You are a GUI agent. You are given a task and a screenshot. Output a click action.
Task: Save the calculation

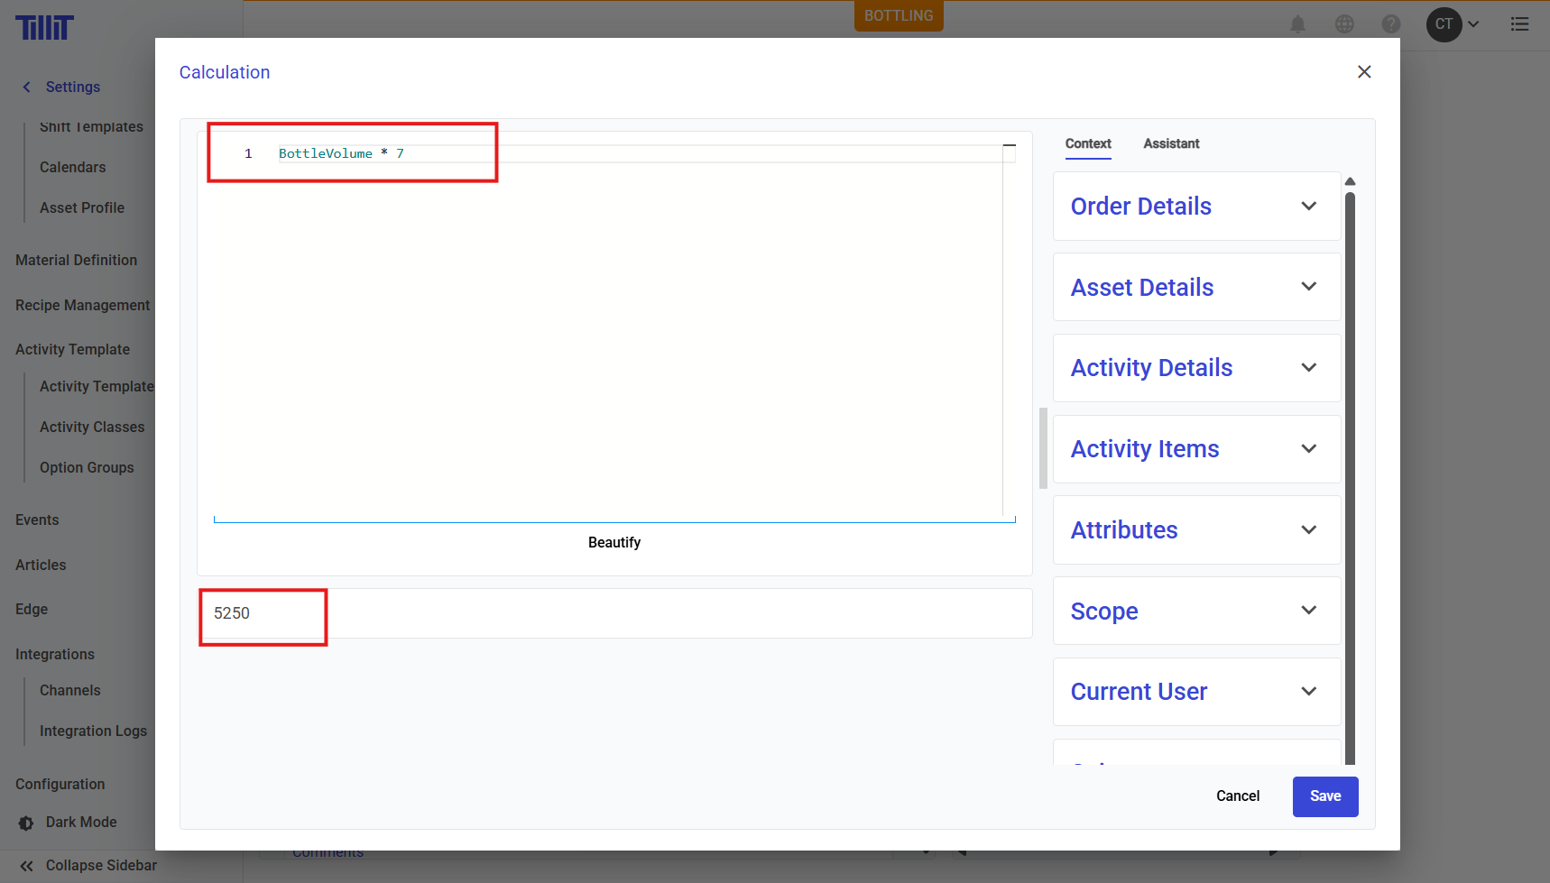(x=1324, y=796)
